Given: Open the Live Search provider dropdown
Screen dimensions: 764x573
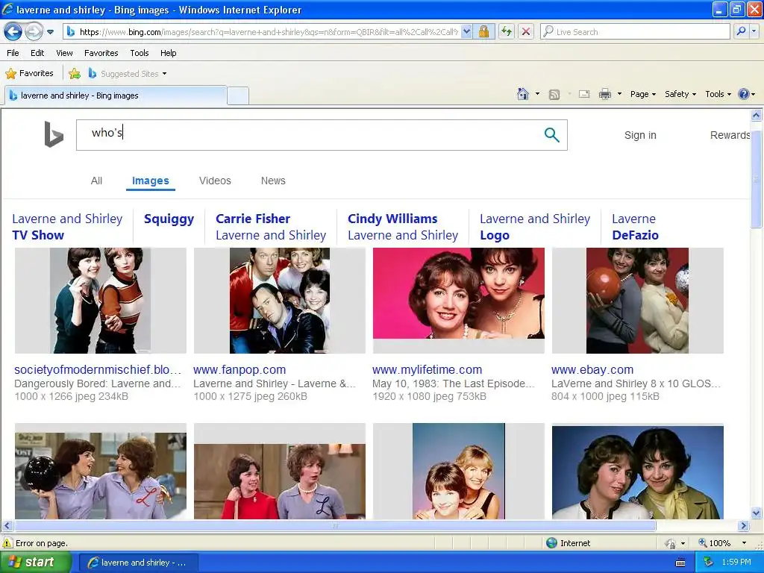Looking at the screenshot, I should [x=754, y=32].
